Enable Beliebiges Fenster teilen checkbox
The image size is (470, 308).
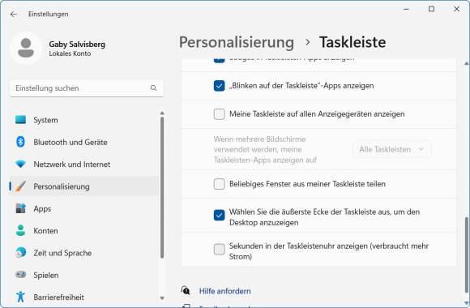pos(219,184)
